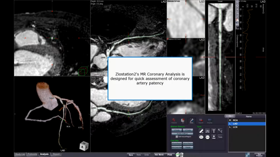
Task: Click the Name column header
Action: tap(249, 116)
